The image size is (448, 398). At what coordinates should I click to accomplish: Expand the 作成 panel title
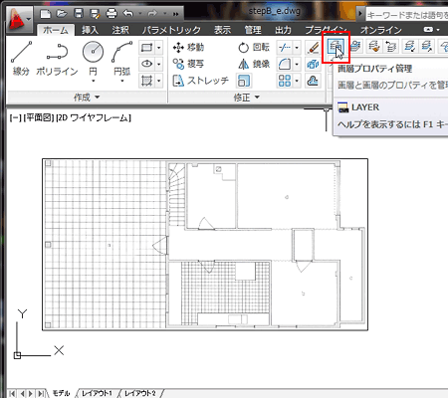point(87,98)
